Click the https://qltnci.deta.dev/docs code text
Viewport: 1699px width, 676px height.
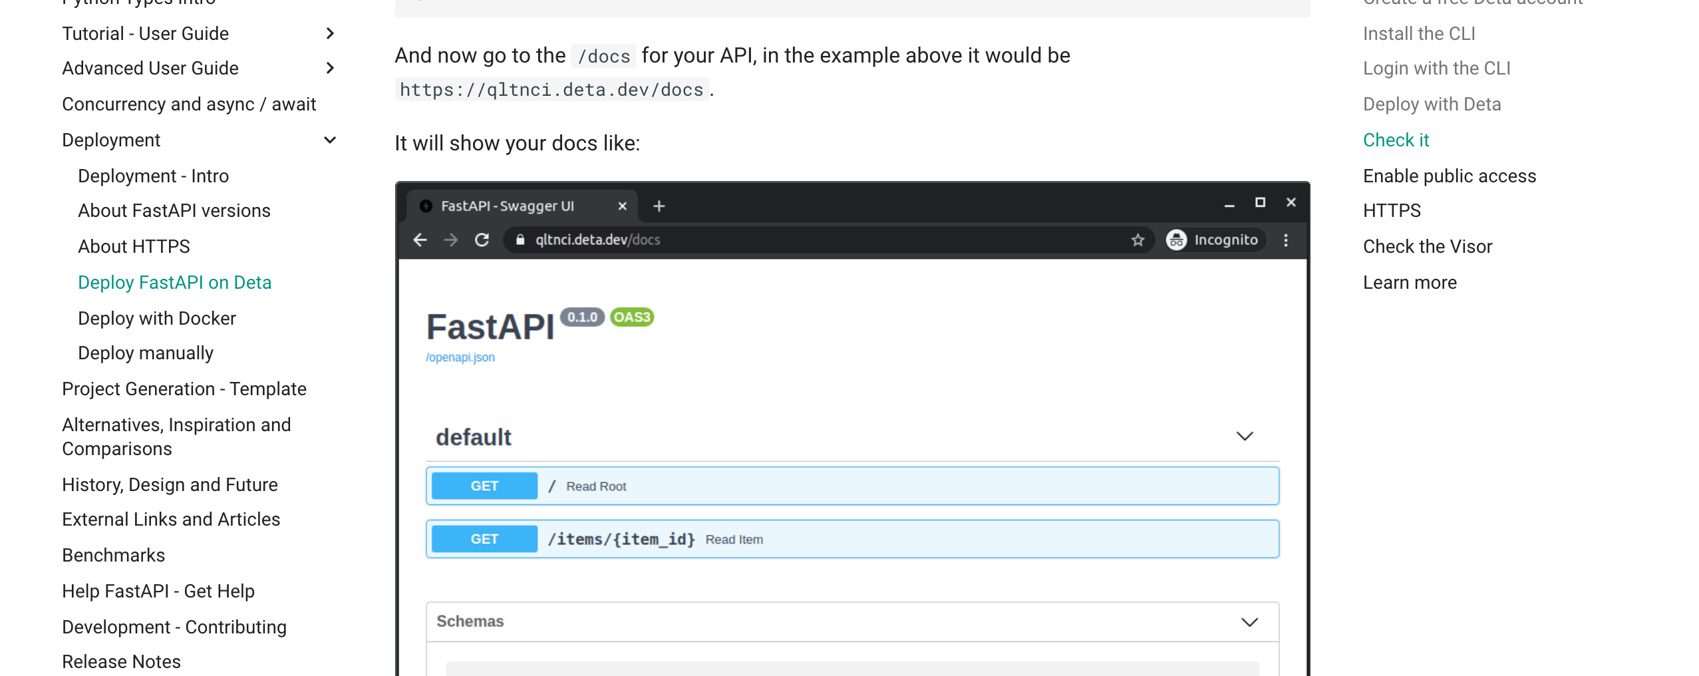[551, 89]
